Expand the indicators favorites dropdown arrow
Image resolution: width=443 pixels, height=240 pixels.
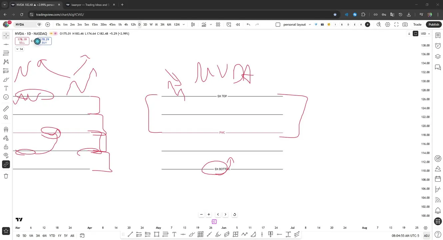click(x=211, y=24)
